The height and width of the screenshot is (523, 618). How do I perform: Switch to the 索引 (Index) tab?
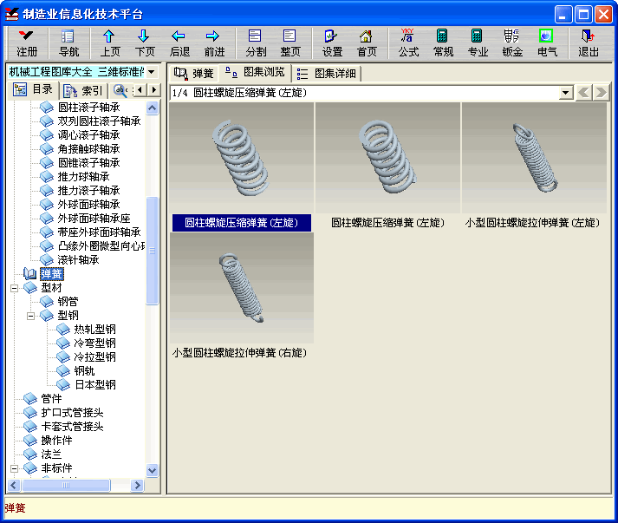[x=82, y=90]
